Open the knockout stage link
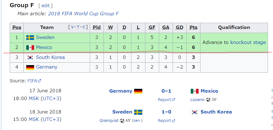The width and height of the screenshot is (273, 130). [248, 42]
